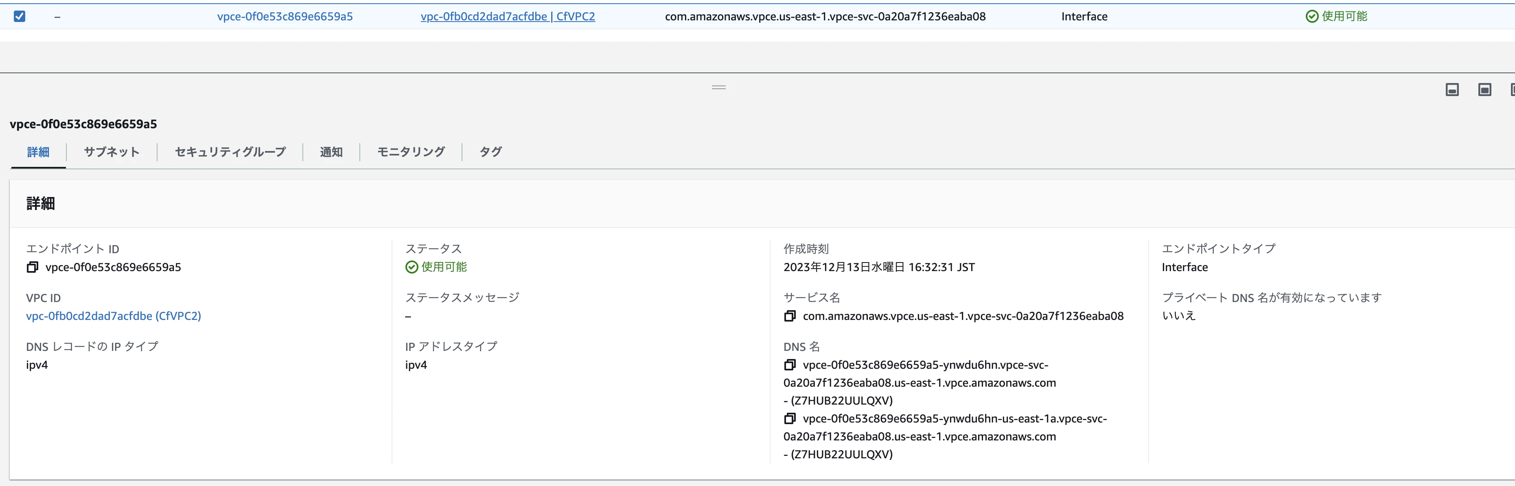Open the モニタリング tab

coord(411,152)
